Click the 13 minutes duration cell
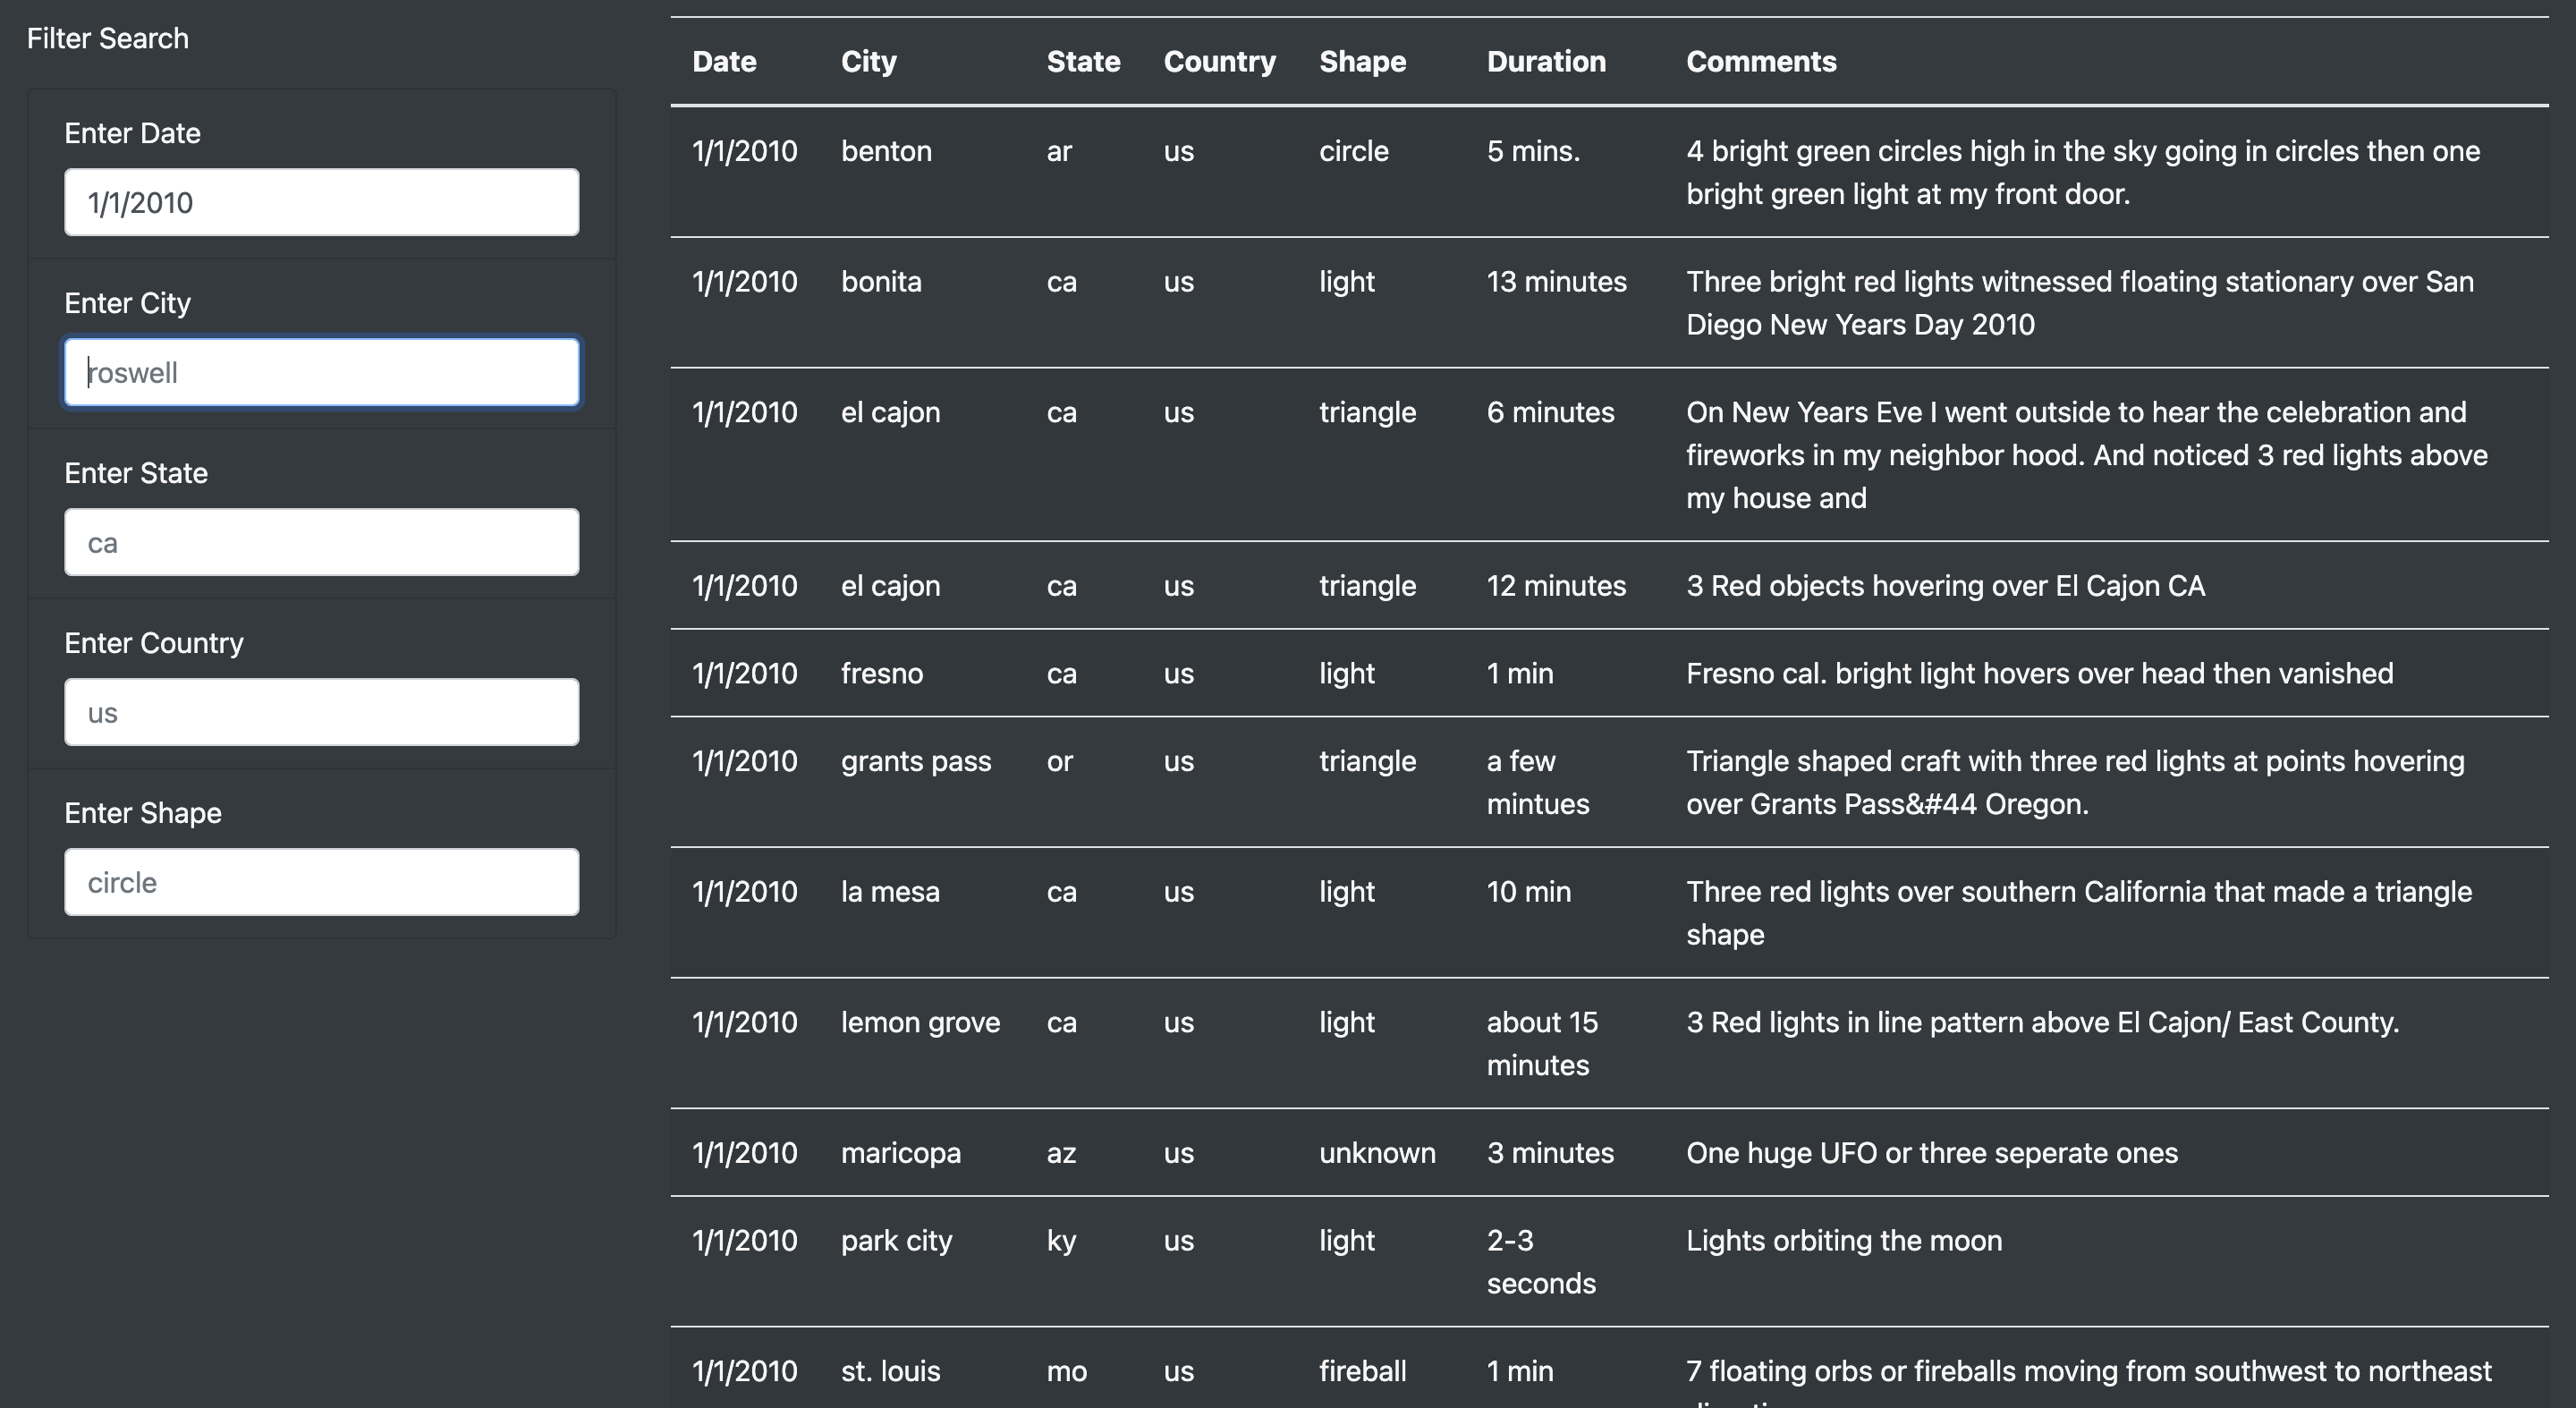The image size is (2576, 1408). point(1556,281)
